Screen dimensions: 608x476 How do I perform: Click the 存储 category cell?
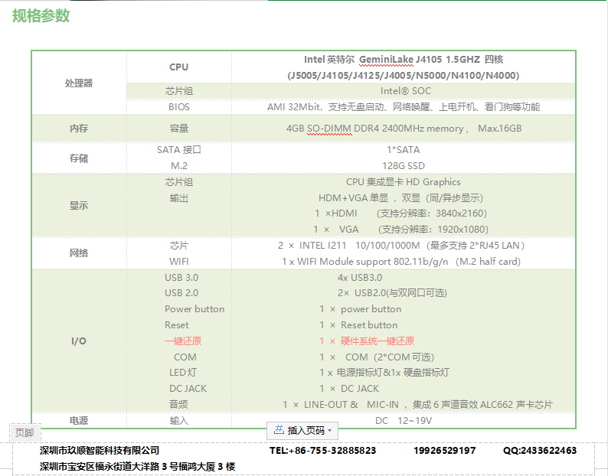79,158
